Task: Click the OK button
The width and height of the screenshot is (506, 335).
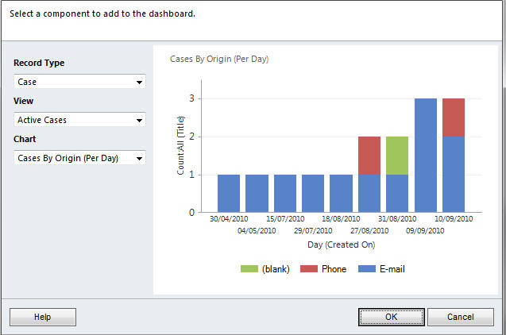Action: click(x=391, y=317)
